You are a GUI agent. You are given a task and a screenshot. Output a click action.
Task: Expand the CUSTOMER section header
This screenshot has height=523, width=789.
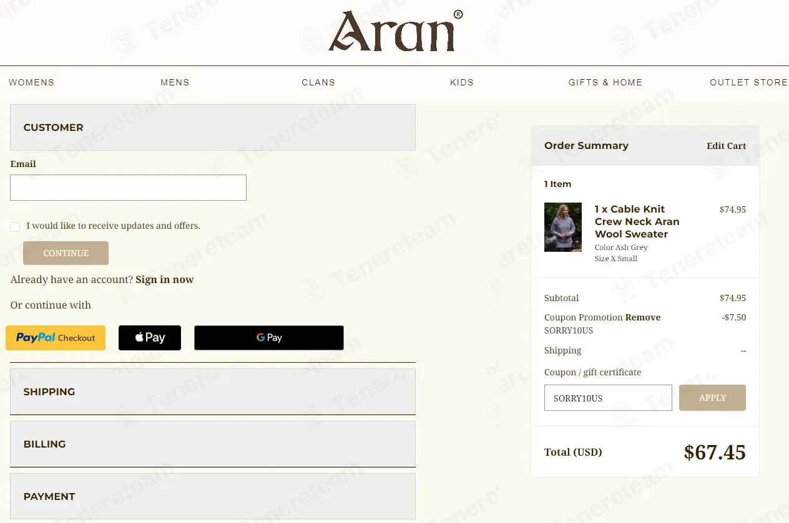[x=213, y=127]
